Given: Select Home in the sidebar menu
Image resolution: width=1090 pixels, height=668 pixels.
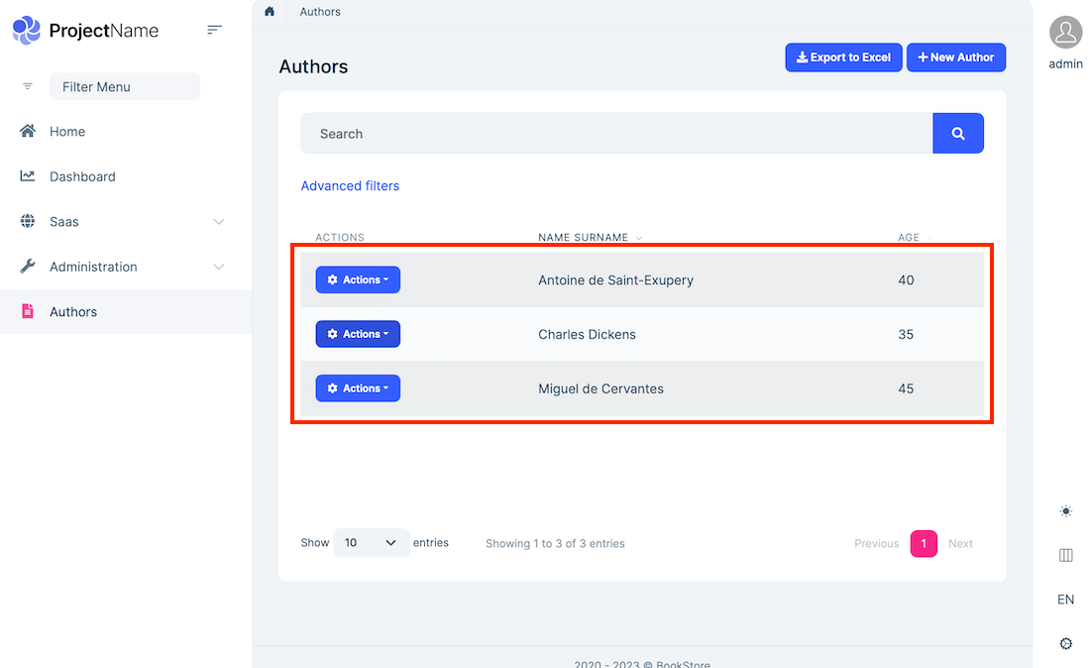Looking at the screenshot, I should pos(67,131).
